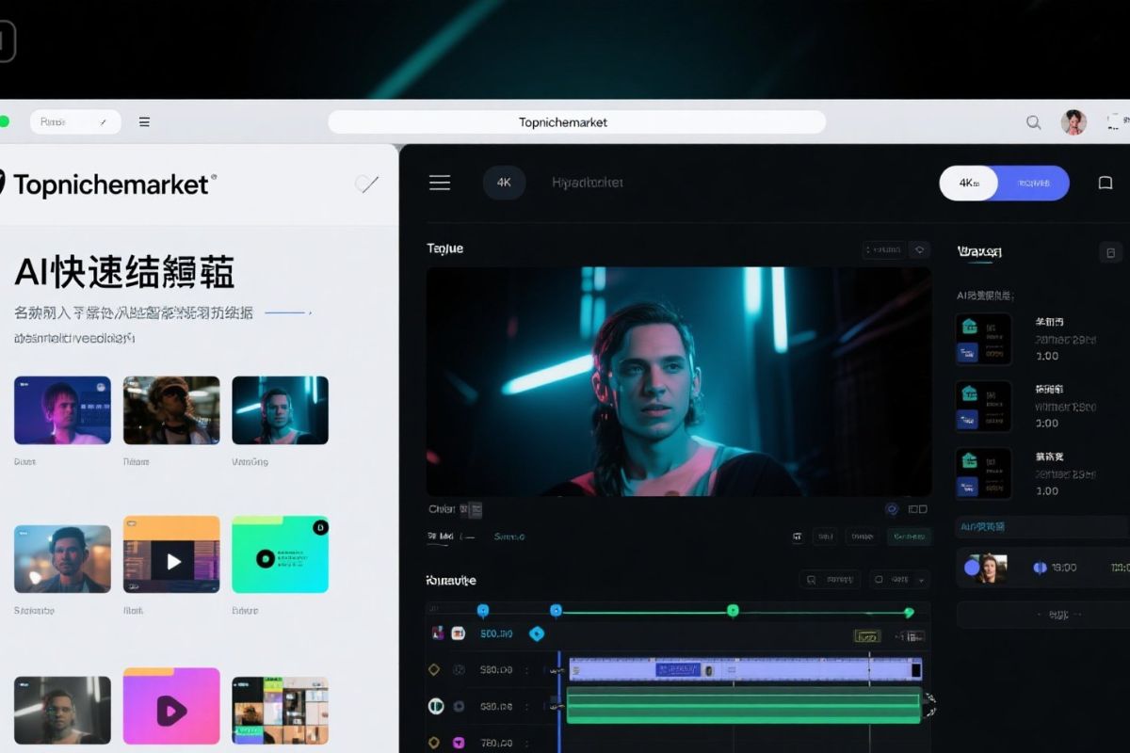Open the Teqlue panel heading above the preview

coord(444,248)
